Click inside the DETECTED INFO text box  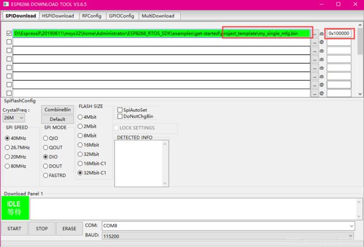pyautogui.click(x=142, y=164)
